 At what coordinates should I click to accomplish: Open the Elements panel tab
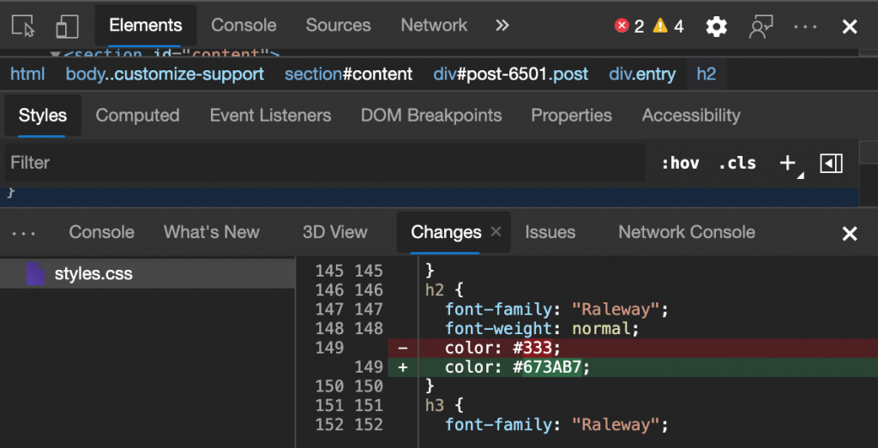coord(146,25)
